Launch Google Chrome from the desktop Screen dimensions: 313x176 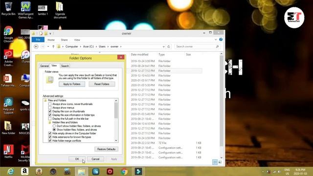(x=8, y=34)
